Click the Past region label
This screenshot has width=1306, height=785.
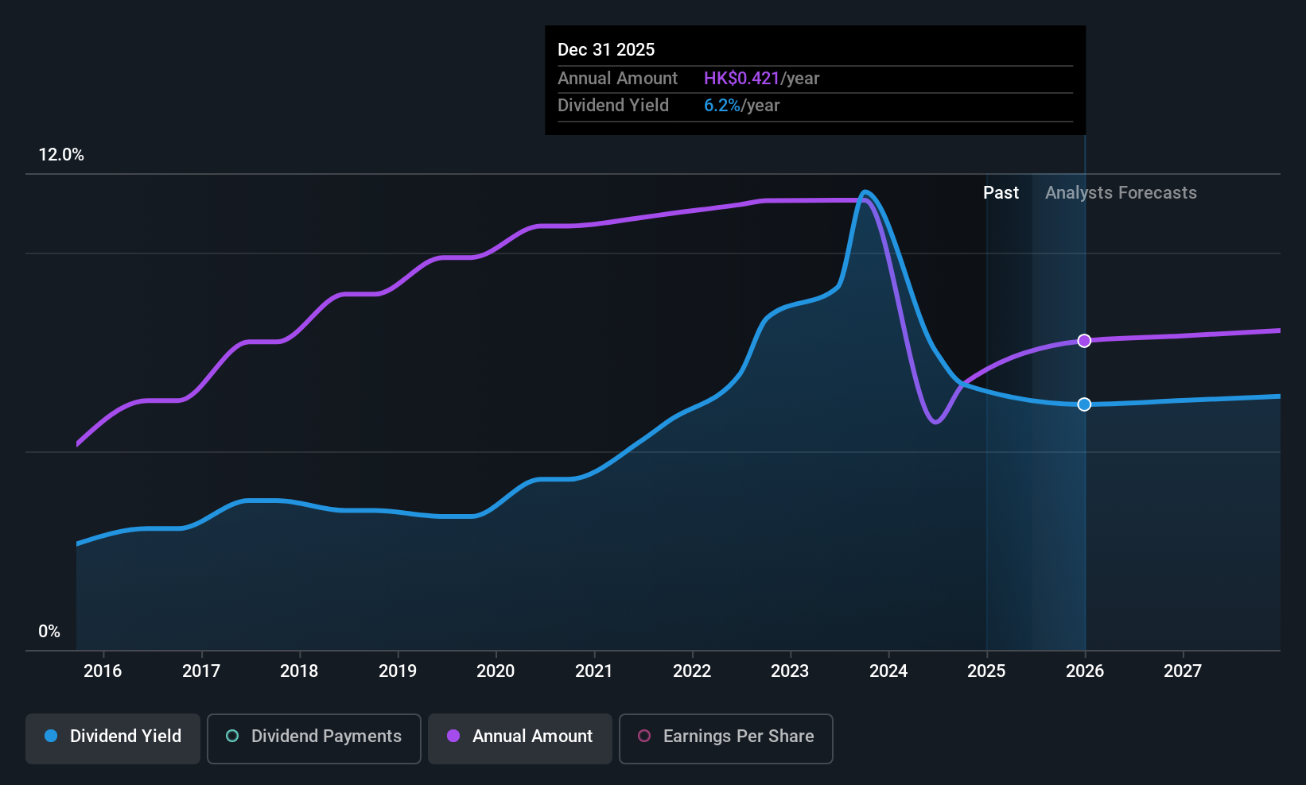(x=1001, y=193)
